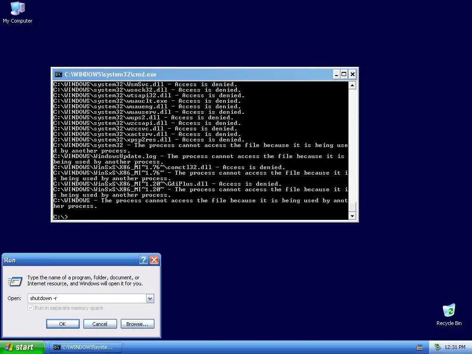Click the Run dialog help question-mark button
The width and height of the screenshot is (472, 354).
coord(144,260)
